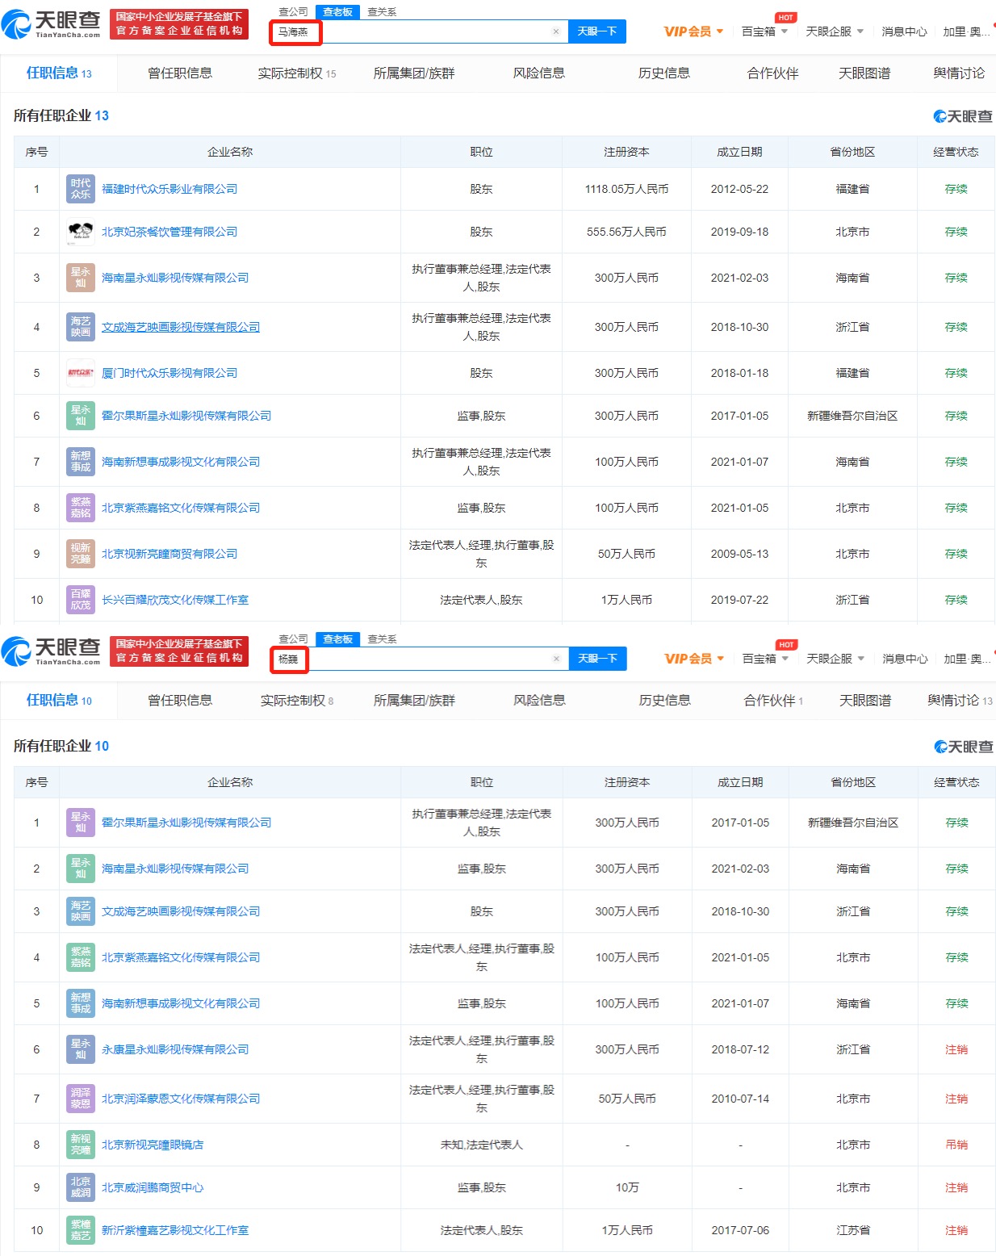The height and width of the screenshot is (1256, 996).
Task: Click the 海艺映画 logo in 杨蕊's company list
Action: click(x=81, y=911)
